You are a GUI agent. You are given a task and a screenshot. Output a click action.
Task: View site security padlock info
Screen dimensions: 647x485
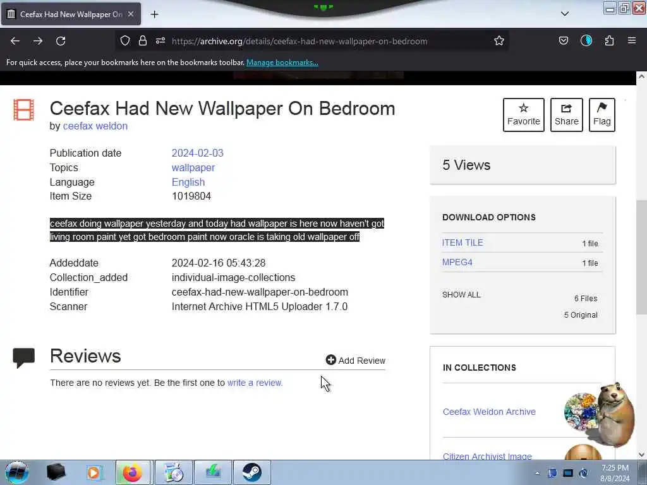143,40
